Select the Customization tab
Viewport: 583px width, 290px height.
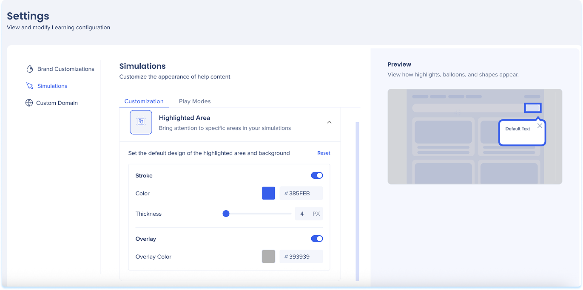144,101
